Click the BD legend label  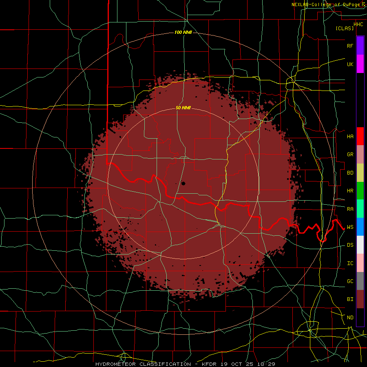pos(350,173)
